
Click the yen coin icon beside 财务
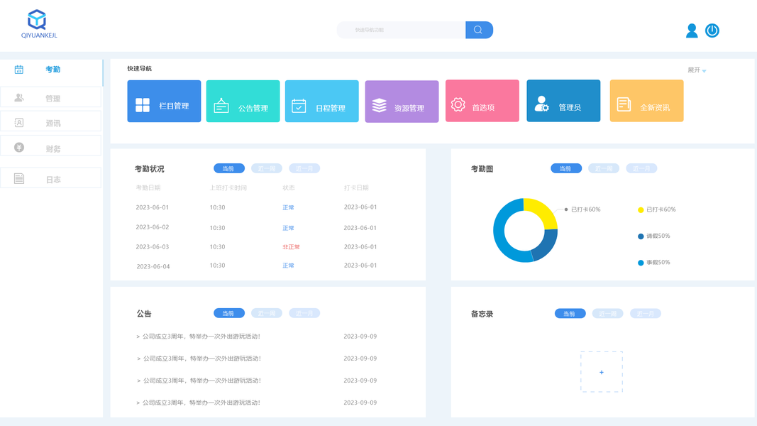(19, 147)
